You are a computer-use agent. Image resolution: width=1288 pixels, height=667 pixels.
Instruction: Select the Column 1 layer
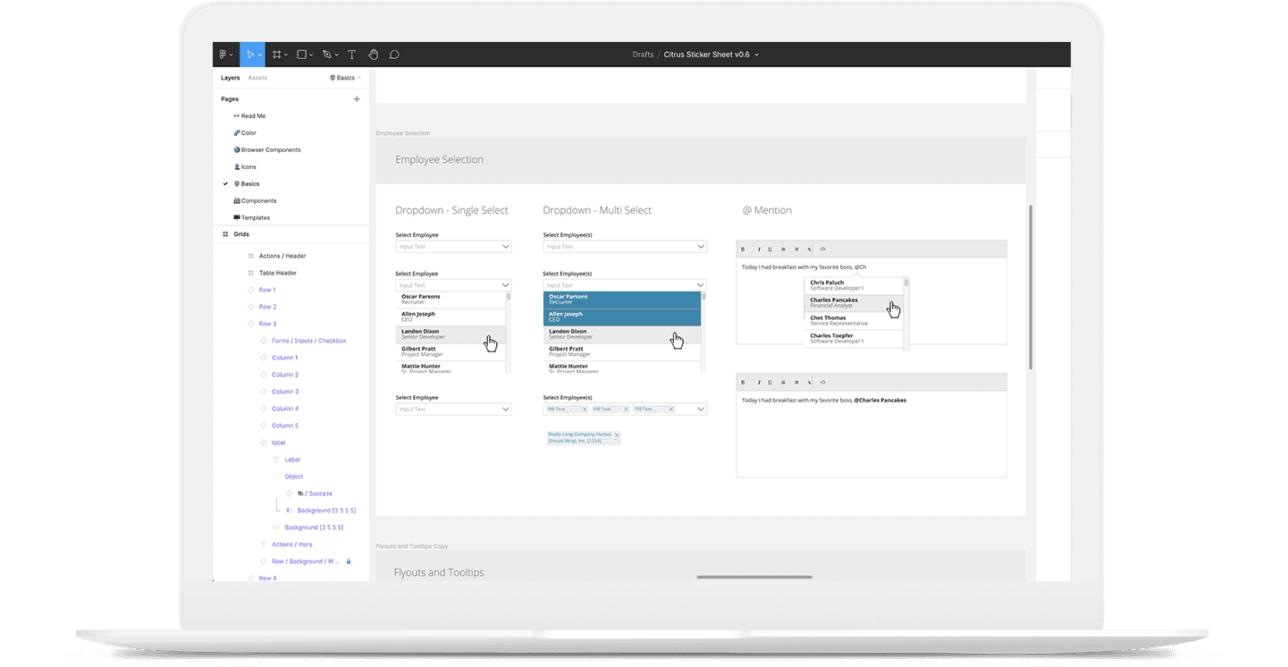coord(285,359)
